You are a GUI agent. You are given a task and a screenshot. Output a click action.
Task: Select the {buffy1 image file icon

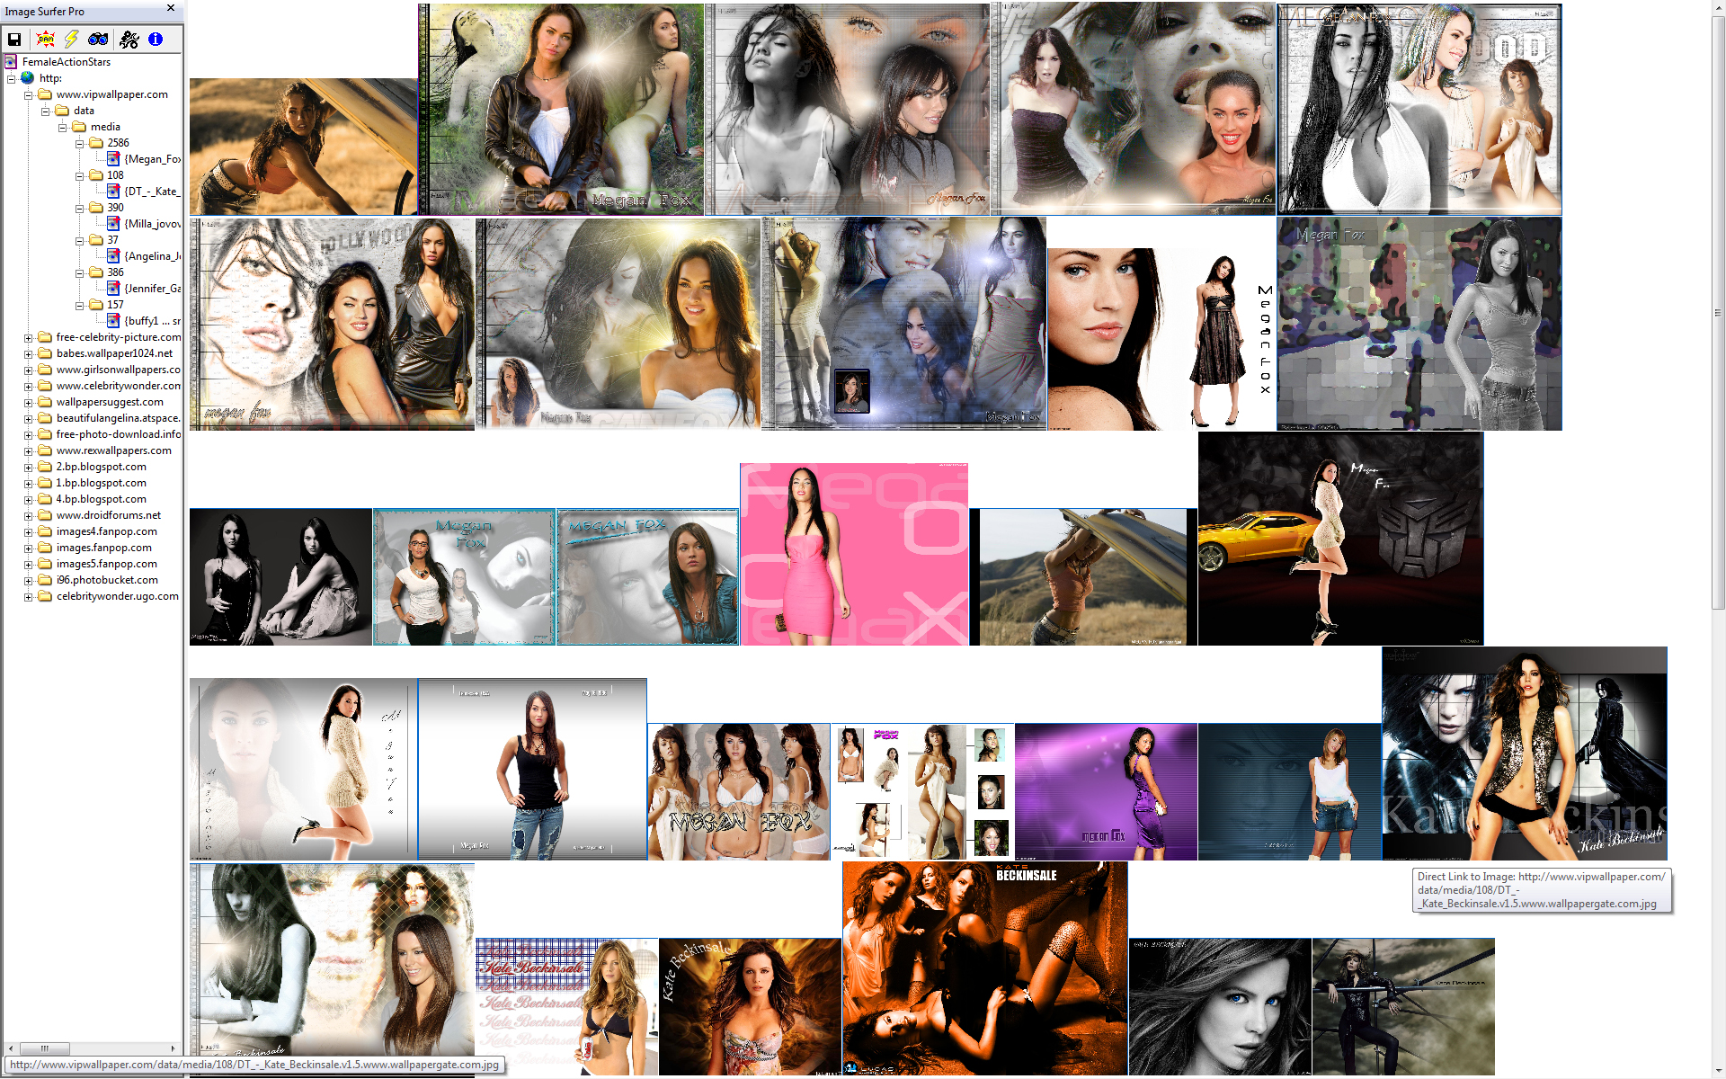click(113, 321)
